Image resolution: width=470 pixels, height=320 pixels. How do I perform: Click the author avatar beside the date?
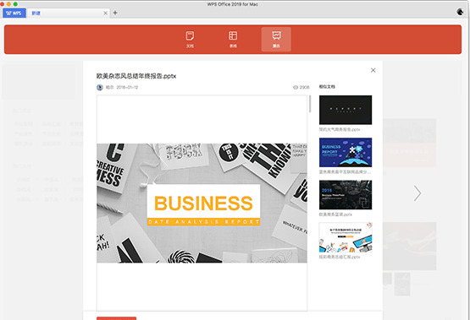100,87
